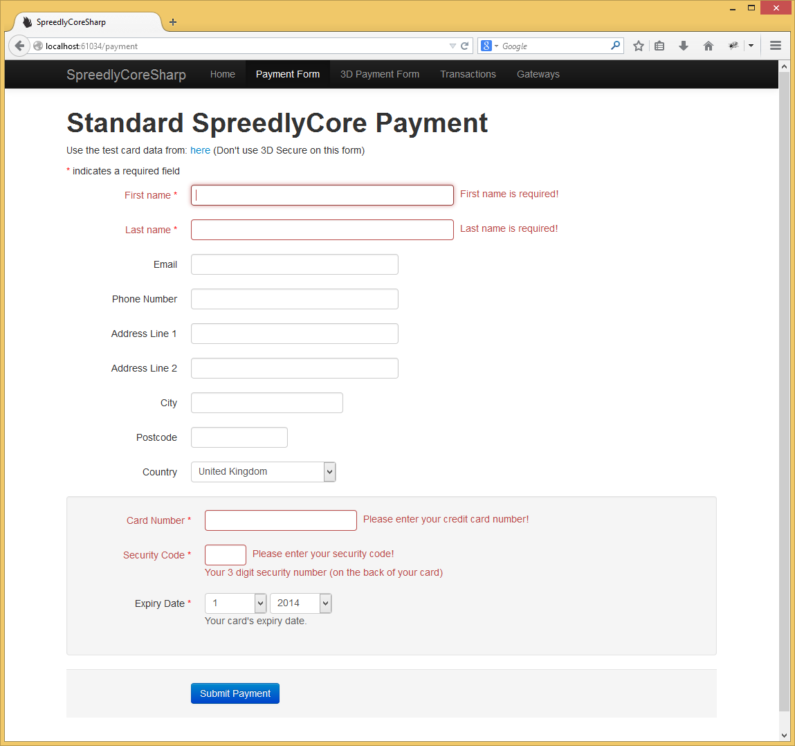Open the Gateways nav item
795x746 pixels.
538,74
